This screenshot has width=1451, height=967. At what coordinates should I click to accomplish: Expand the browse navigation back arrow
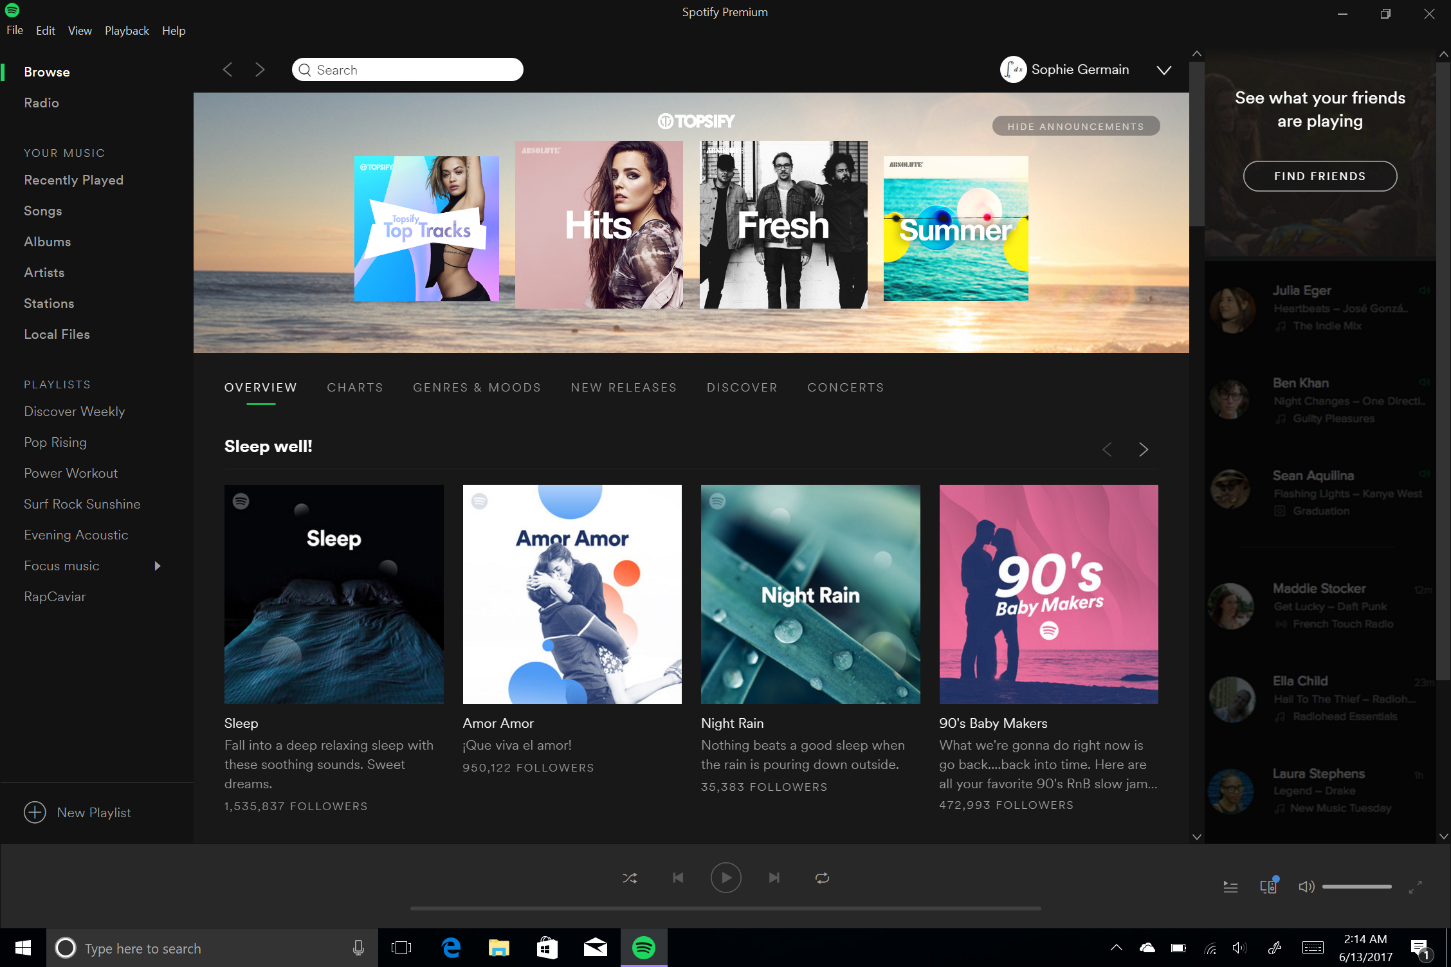[228, 69]
